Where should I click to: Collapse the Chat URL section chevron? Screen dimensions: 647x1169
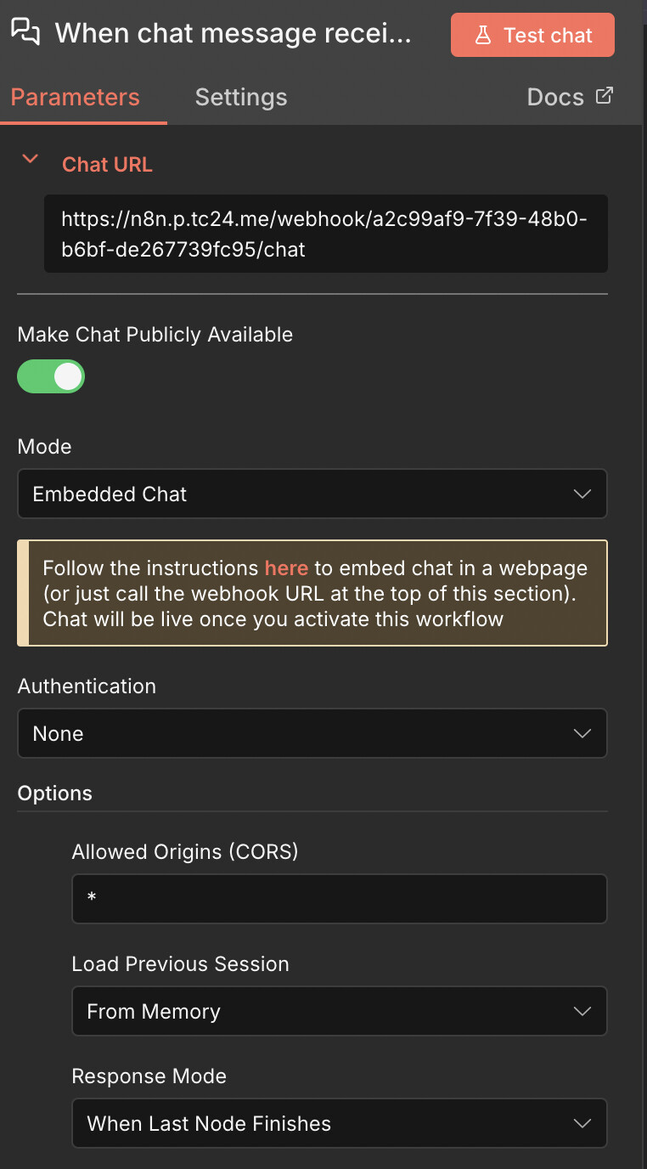31,159
